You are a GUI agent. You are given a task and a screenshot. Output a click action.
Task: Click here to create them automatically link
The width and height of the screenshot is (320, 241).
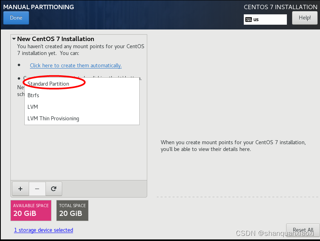click(x=76, y=66)
